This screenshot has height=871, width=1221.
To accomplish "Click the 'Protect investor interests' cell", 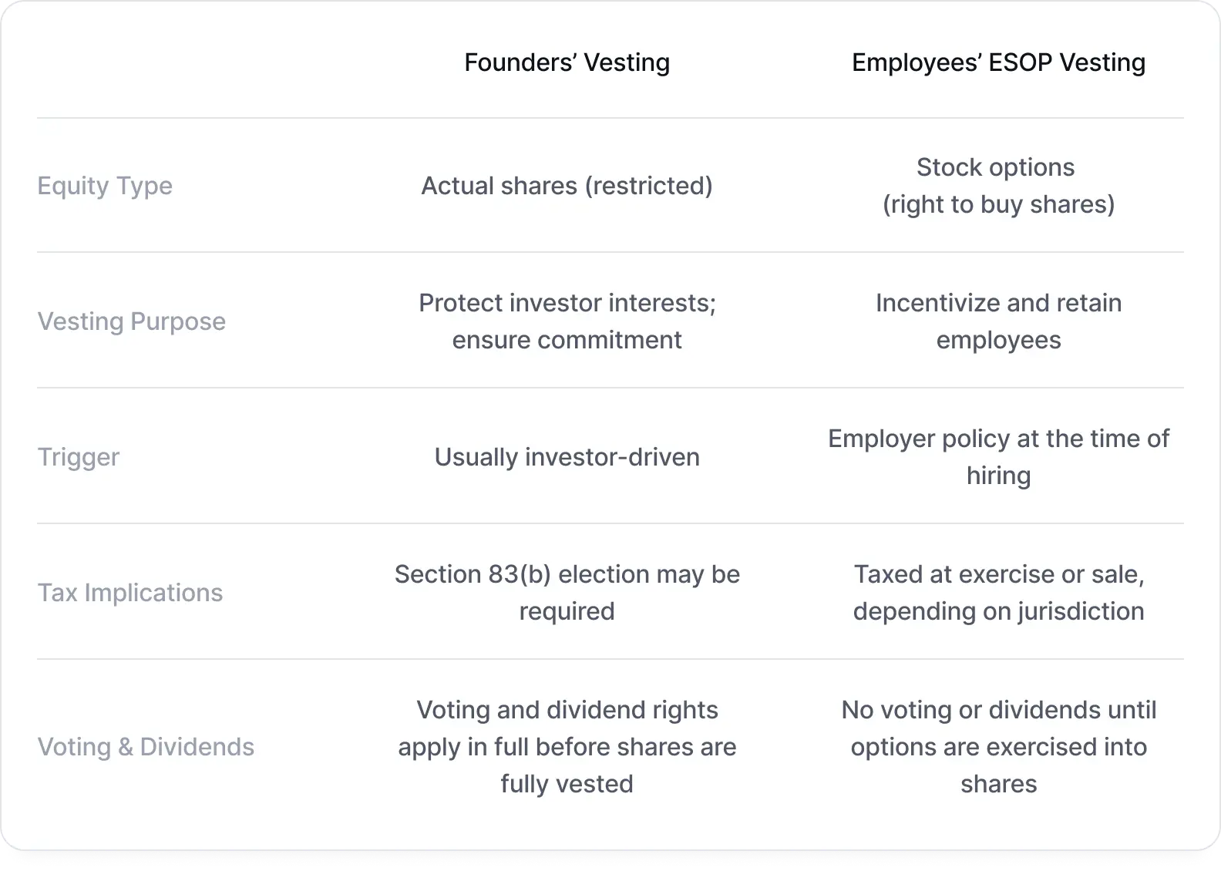I will coord(567,321).
